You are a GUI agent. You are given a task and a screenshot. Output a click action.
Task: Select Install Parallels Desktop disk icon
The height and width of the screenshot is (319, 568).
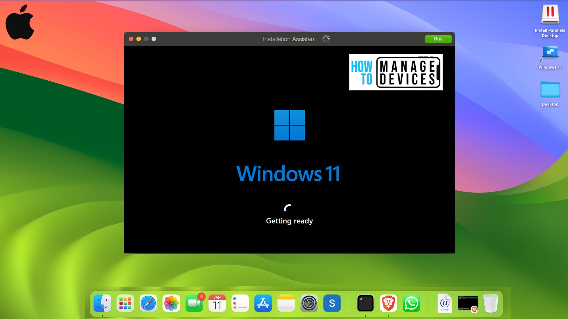[x=550, y=15]
